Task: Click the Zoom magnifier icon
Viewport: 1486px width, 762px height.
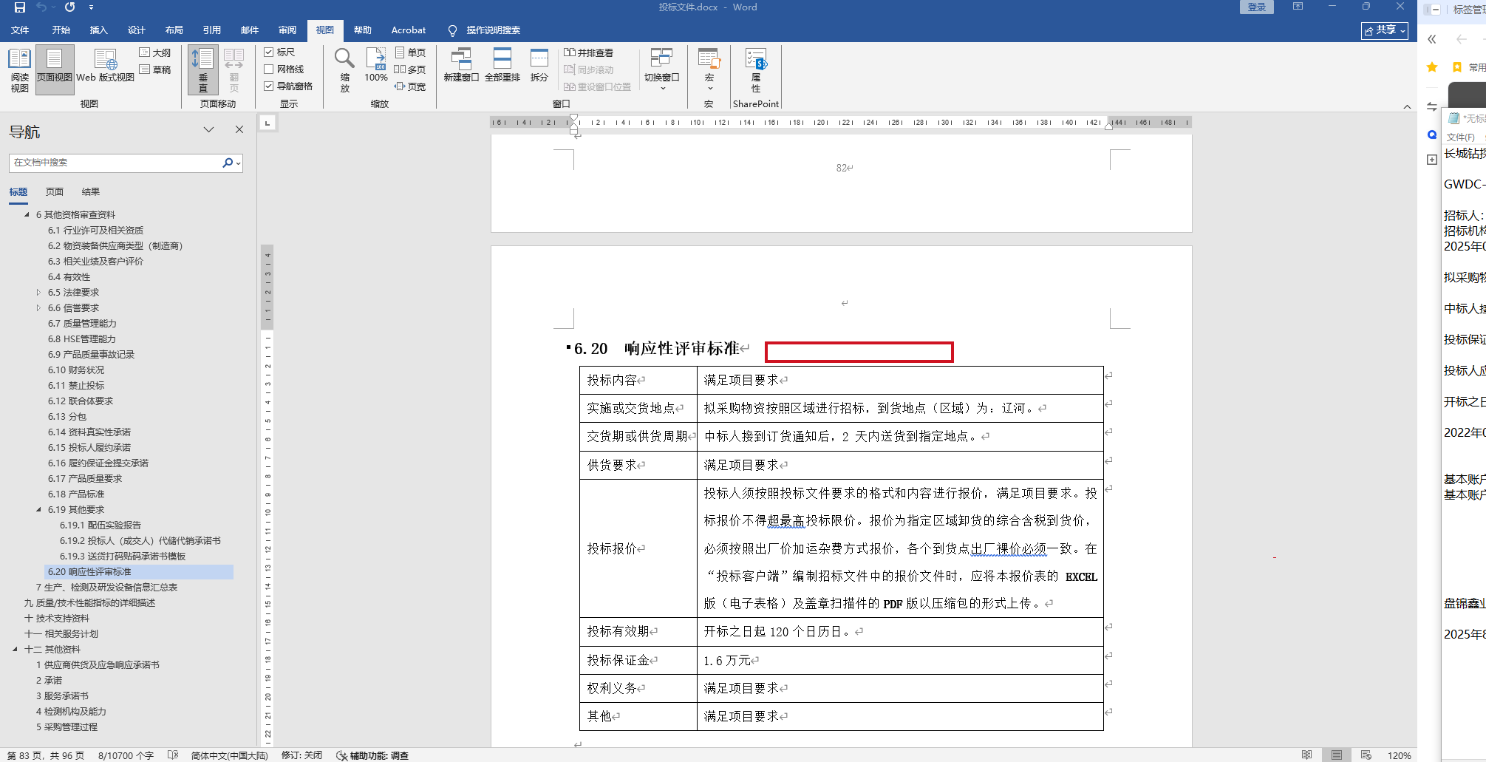Action: (344, 69)
